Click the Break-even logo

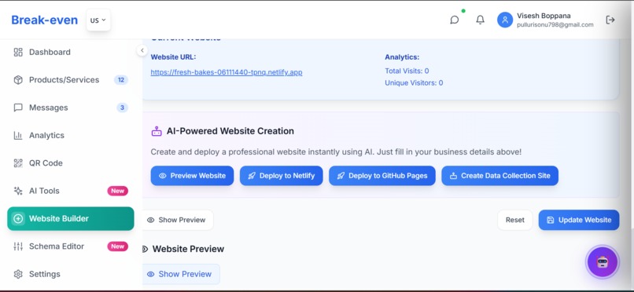pos(45,20)
